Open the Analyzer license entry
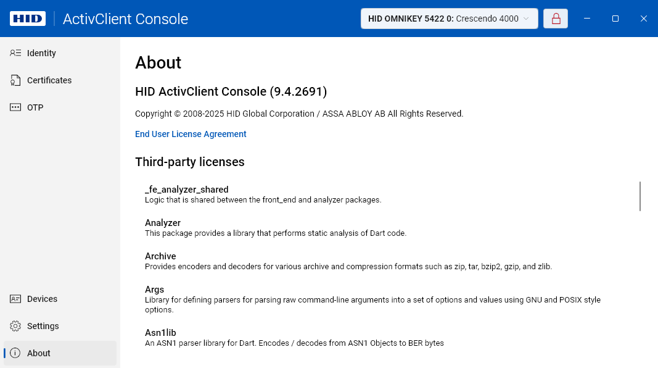Viewport: 658px width, 368px height. pyautogui.click(x=163, y=223)
